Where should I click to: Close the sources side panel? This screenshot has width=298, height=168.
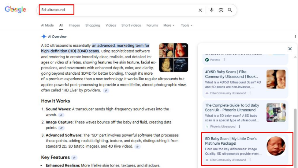click(290, 48)
